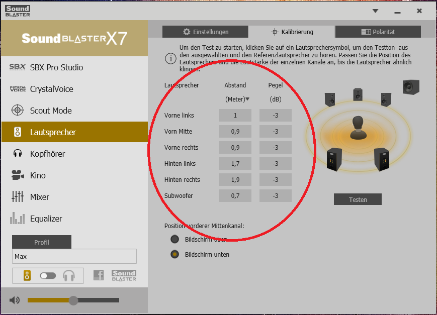Click the Hinten rechts distance value 1,9
Viewport: 437px width, 315px height.
tap(235, 180)
